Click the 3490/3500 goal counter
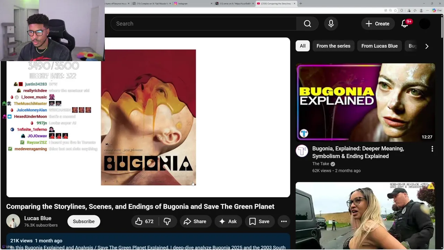The height and width of the screenshot is (250, 444). coord(53,66)
